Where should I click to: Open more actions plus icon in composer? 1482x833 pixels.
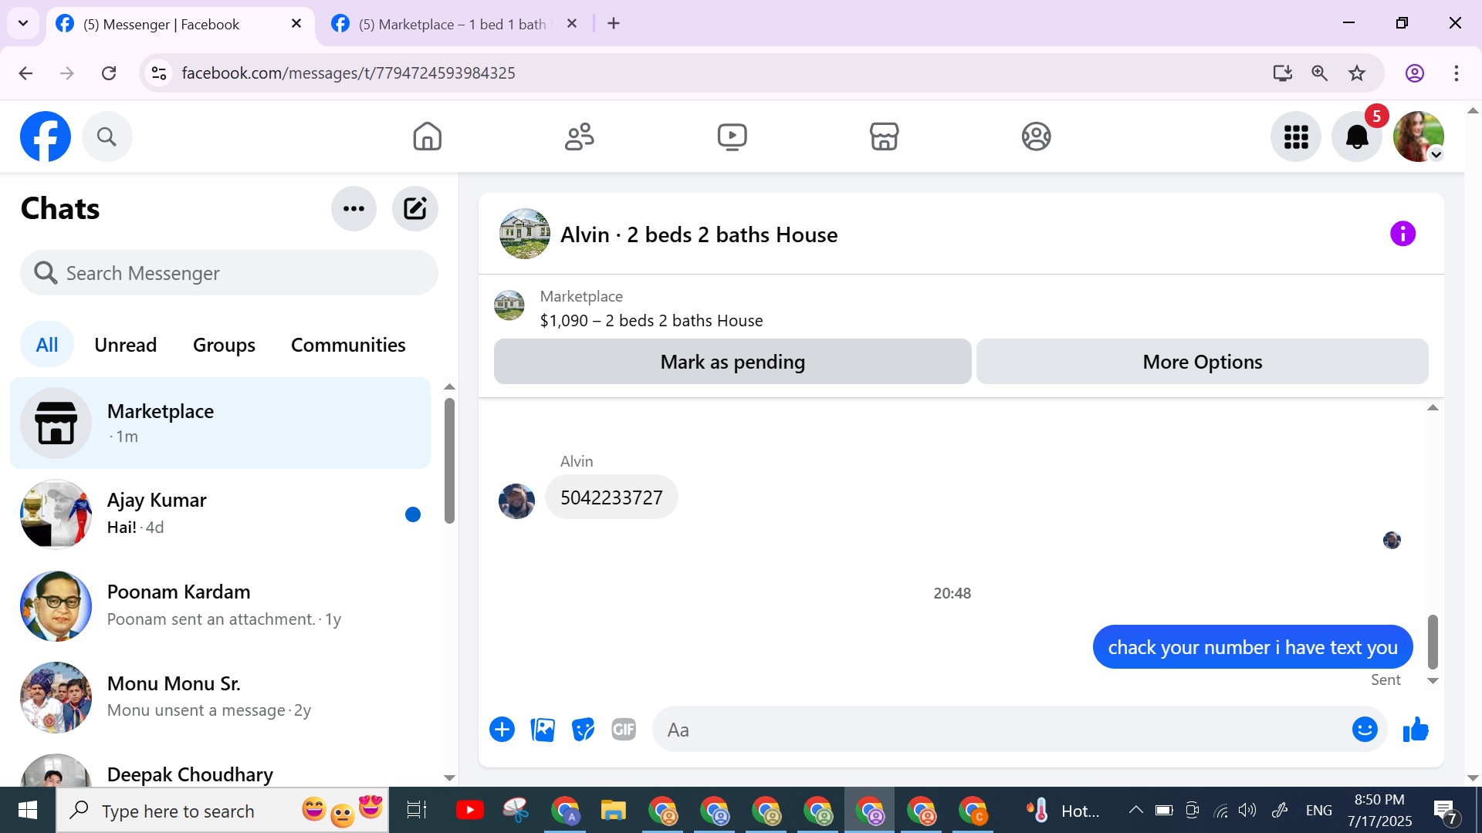click(502, 730)
